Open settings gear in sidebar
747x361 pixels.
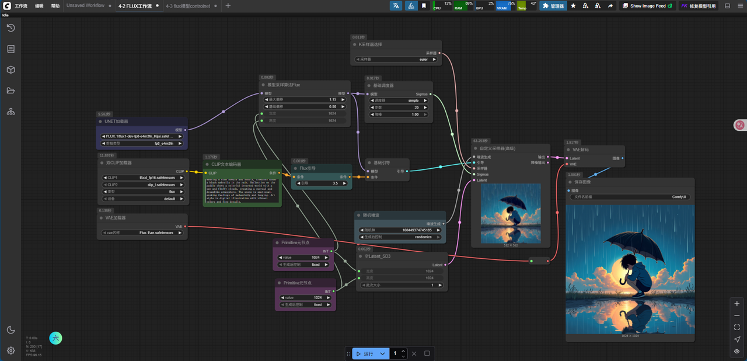[11, 350]
